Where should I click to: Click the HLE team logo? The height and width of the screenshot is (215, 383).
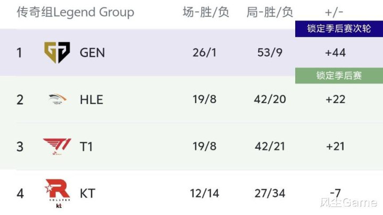point(57,99)
